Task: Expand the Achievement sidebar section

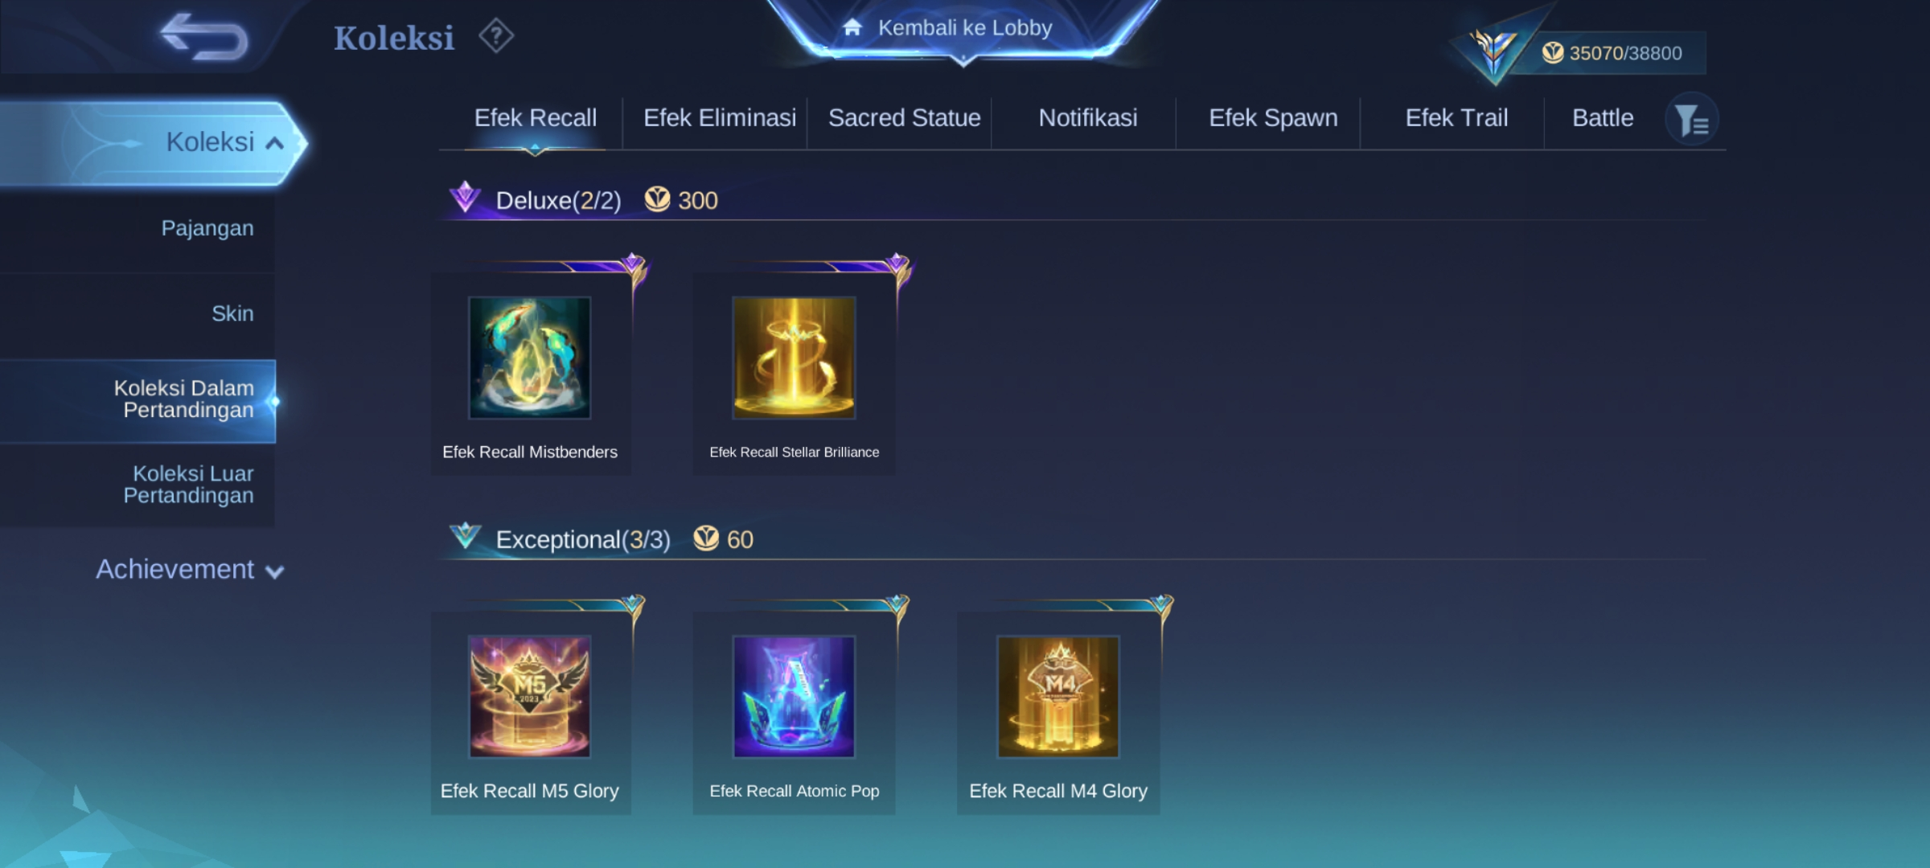Action: (190, 570)
